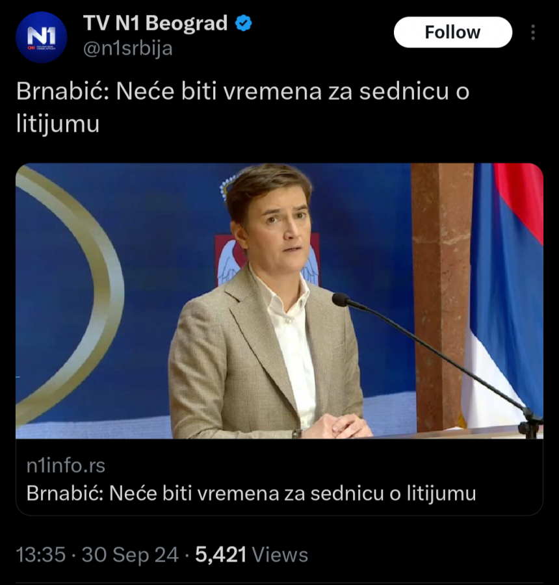Click the Views label
Viewport: 559px width, 585px height.
click(x=280, y=554)
